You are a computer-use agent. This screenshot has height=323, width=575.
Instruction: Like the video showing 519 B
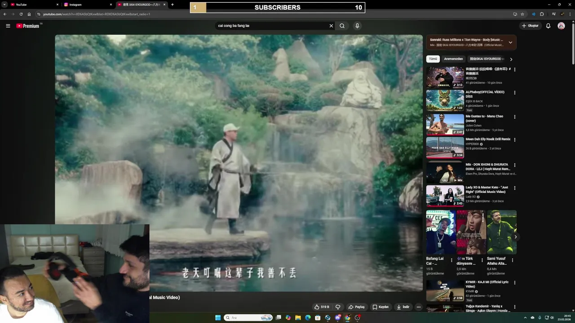coord(322,307)
